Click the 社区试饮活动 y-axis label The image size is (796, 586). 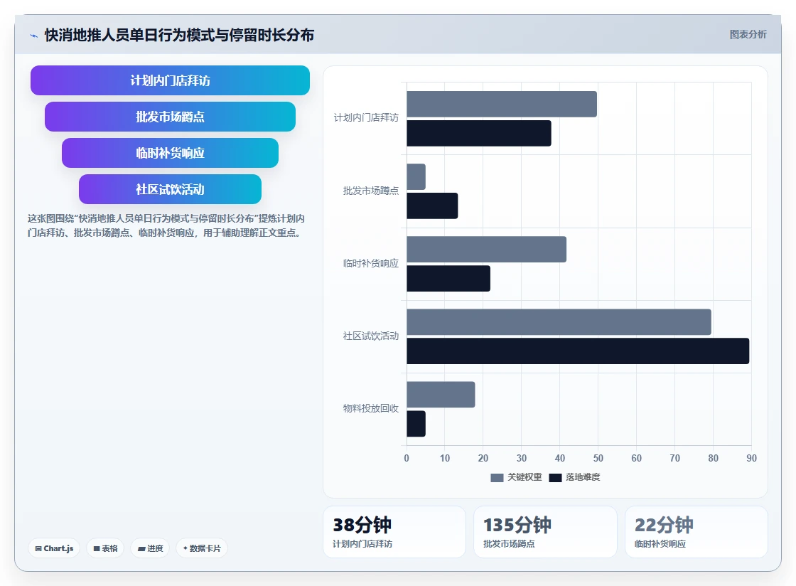pos(370,336)
